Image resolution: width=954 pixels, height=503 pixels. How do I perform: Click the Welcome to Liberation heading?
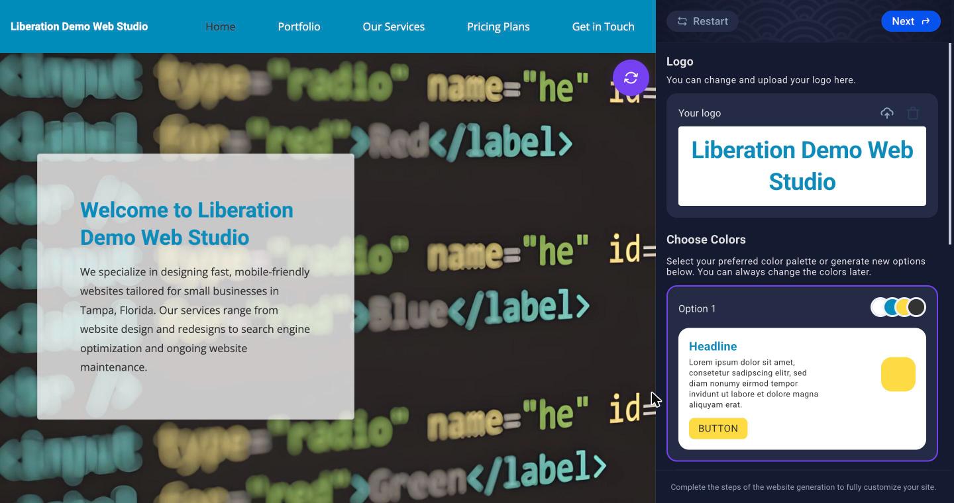click(187, 224)
